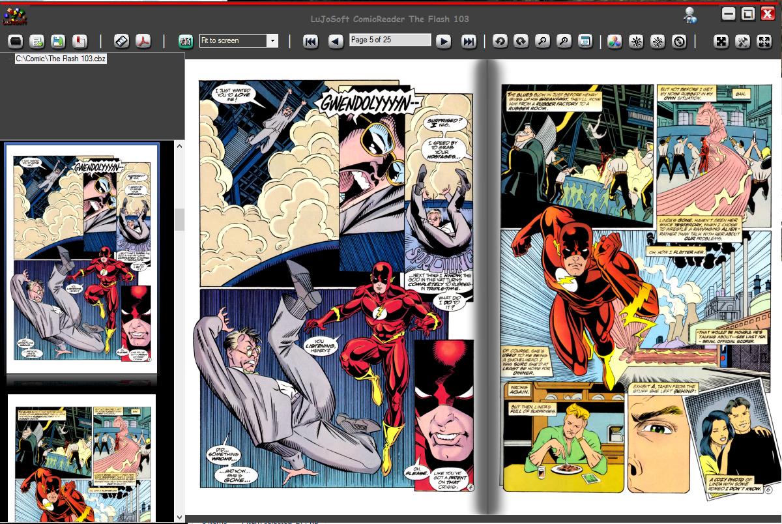Export the comic with the PDF icon
The image size is (782, 524).
[x=143, y=41]
